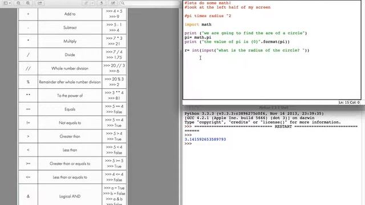
Task: Click the '**' operator symbol cell
Action: tap(28, 96)
